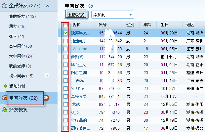
Task: Open the 初中同学 (15) group
Action: [21, 76]
